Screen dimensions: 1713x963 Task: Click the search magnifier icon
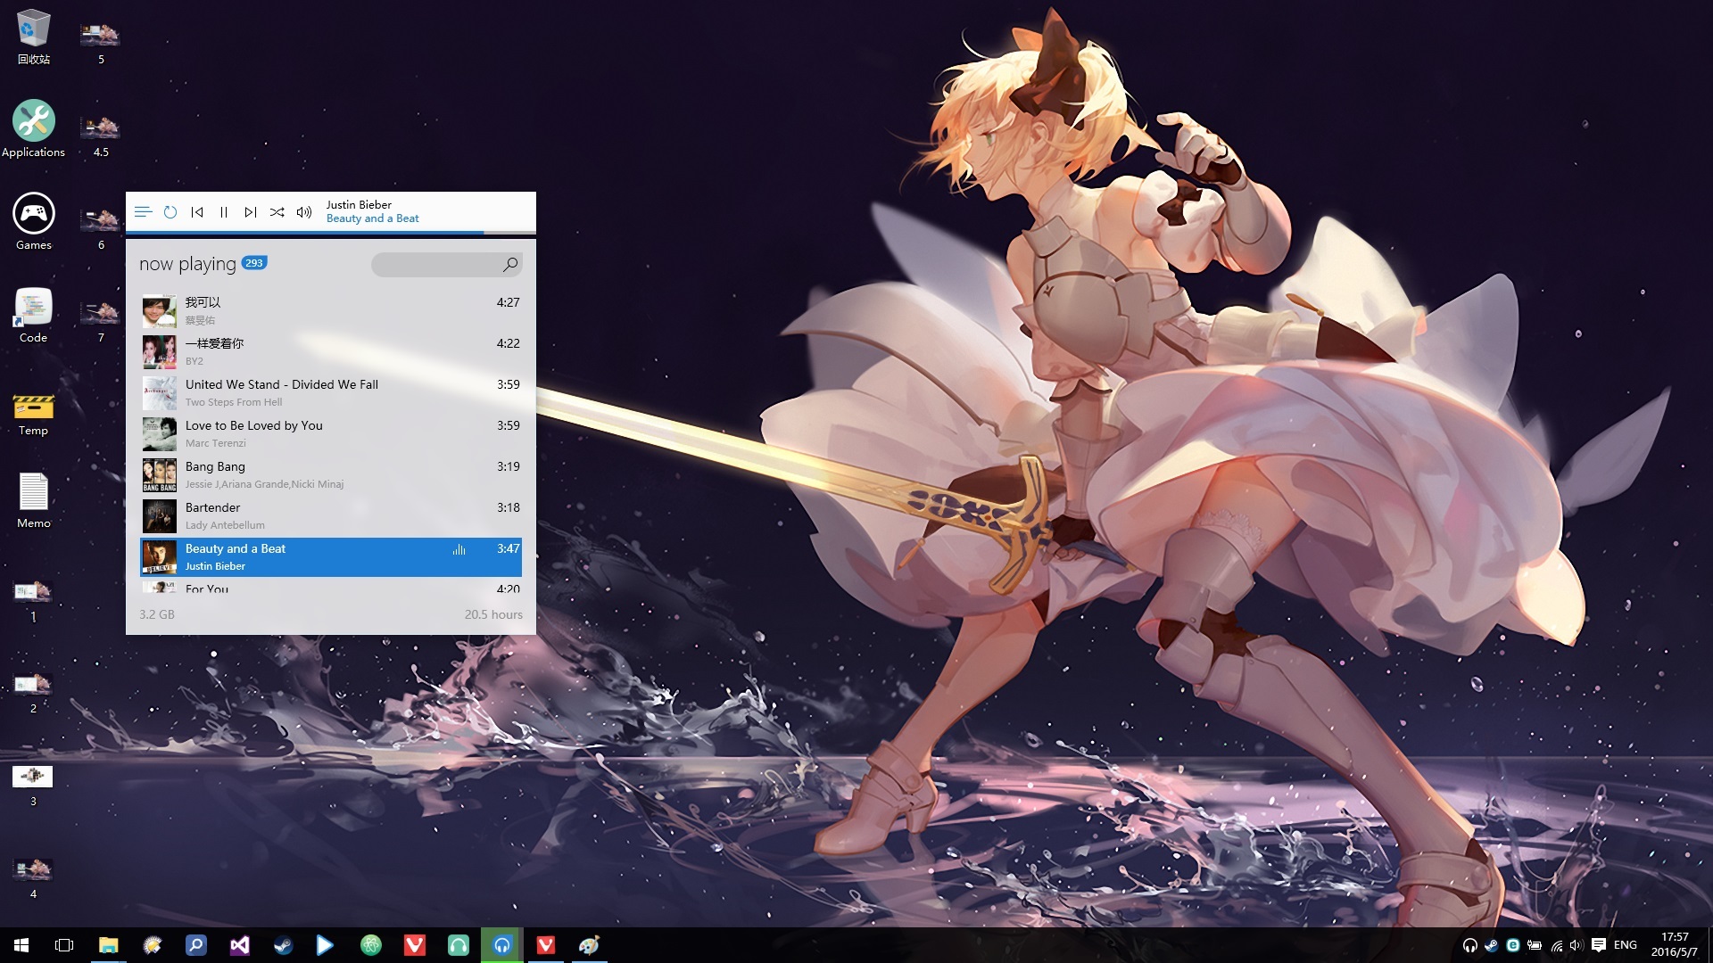(510, 264)
